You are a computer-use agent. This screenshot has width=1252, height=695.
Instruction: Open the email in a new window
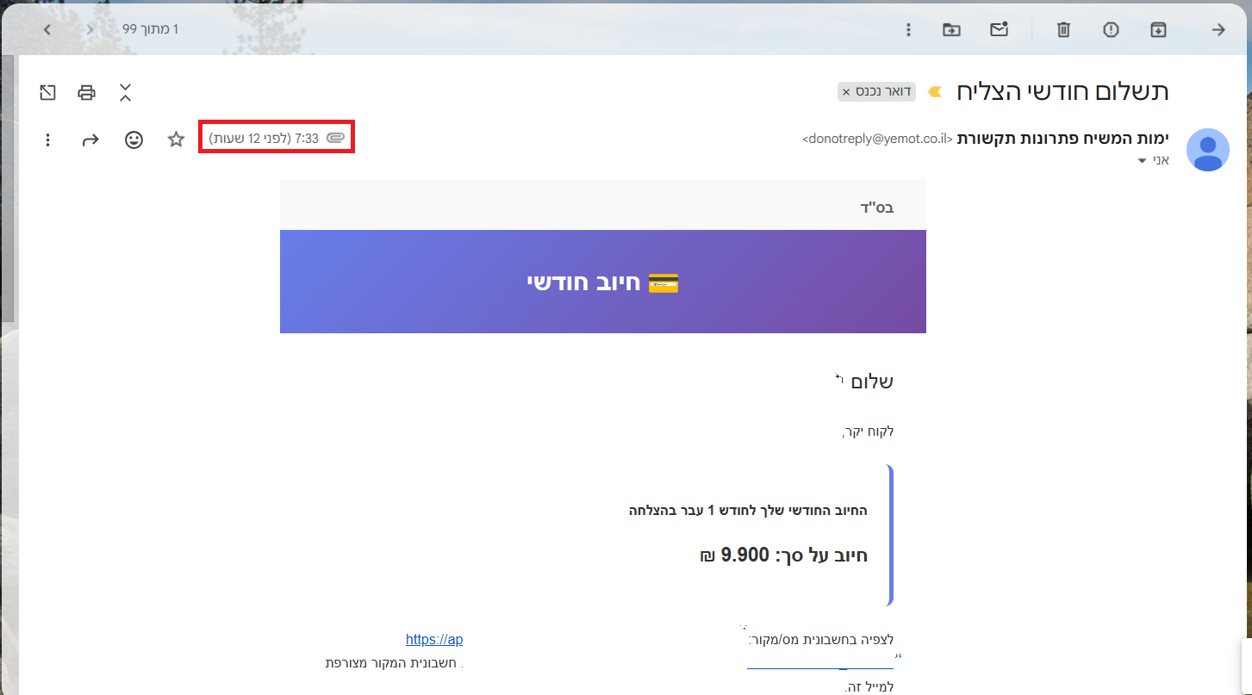pyautogui.click(x=47, y=92)
